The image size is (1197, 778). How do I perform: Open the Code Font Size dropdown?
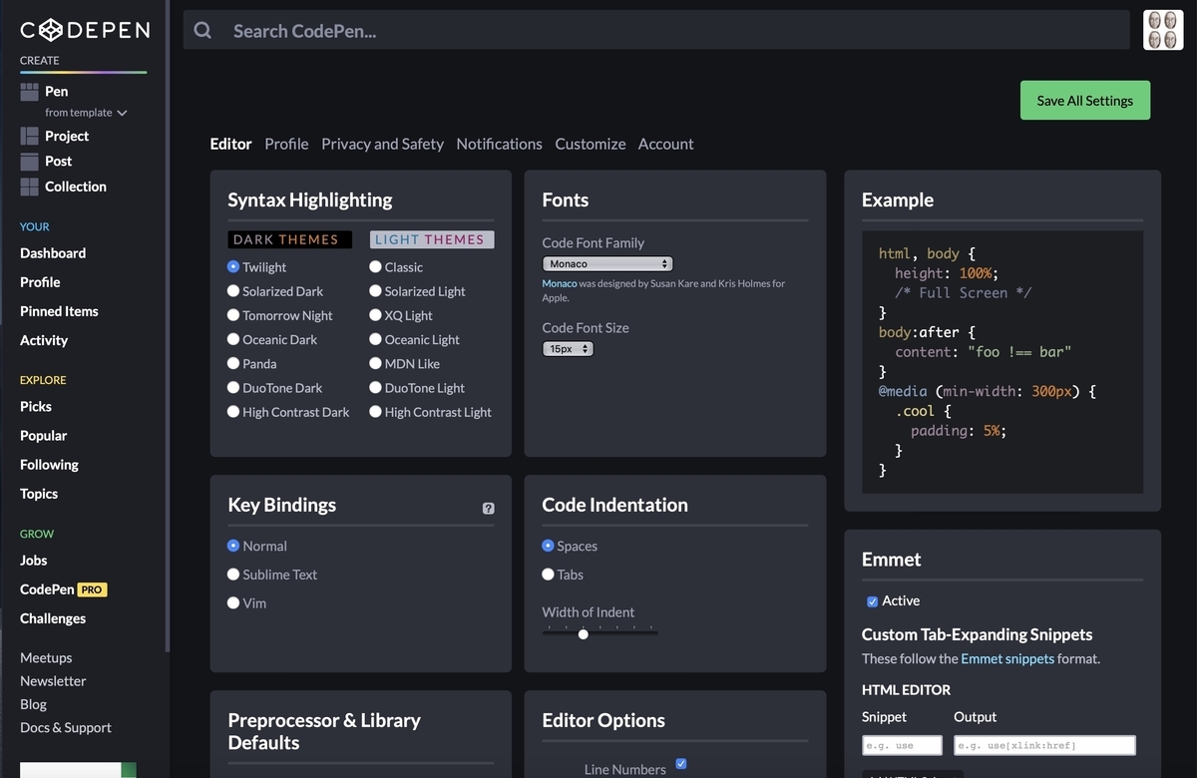pos(568,349)
